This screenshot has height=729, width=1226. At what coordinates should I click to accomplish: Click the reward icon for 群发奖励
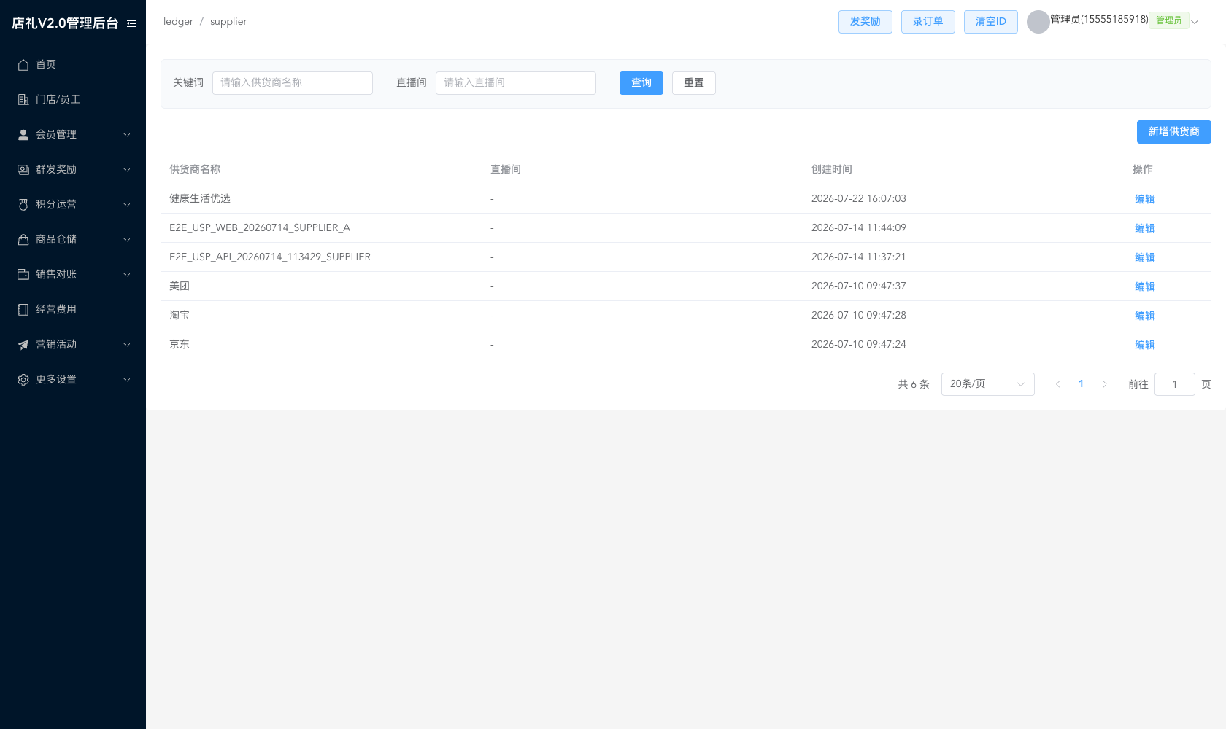pyautogui.click(x=23, y=170)
